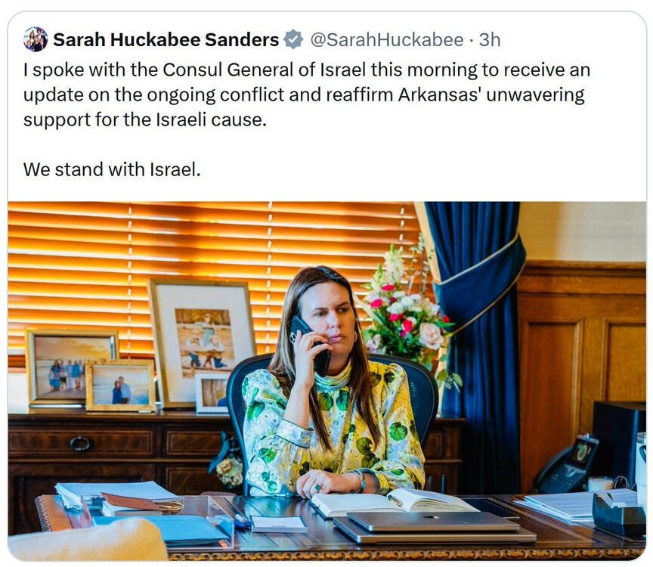
Task: Click the black tape dispenser on the desk
Action: click(618, 513)
